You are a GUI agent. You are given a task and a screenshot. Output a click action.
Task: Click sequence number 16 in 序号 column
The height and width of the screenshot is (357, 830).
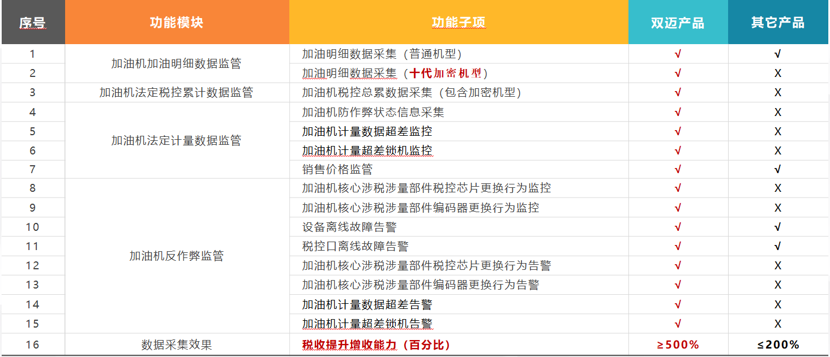tap(32, 345)
